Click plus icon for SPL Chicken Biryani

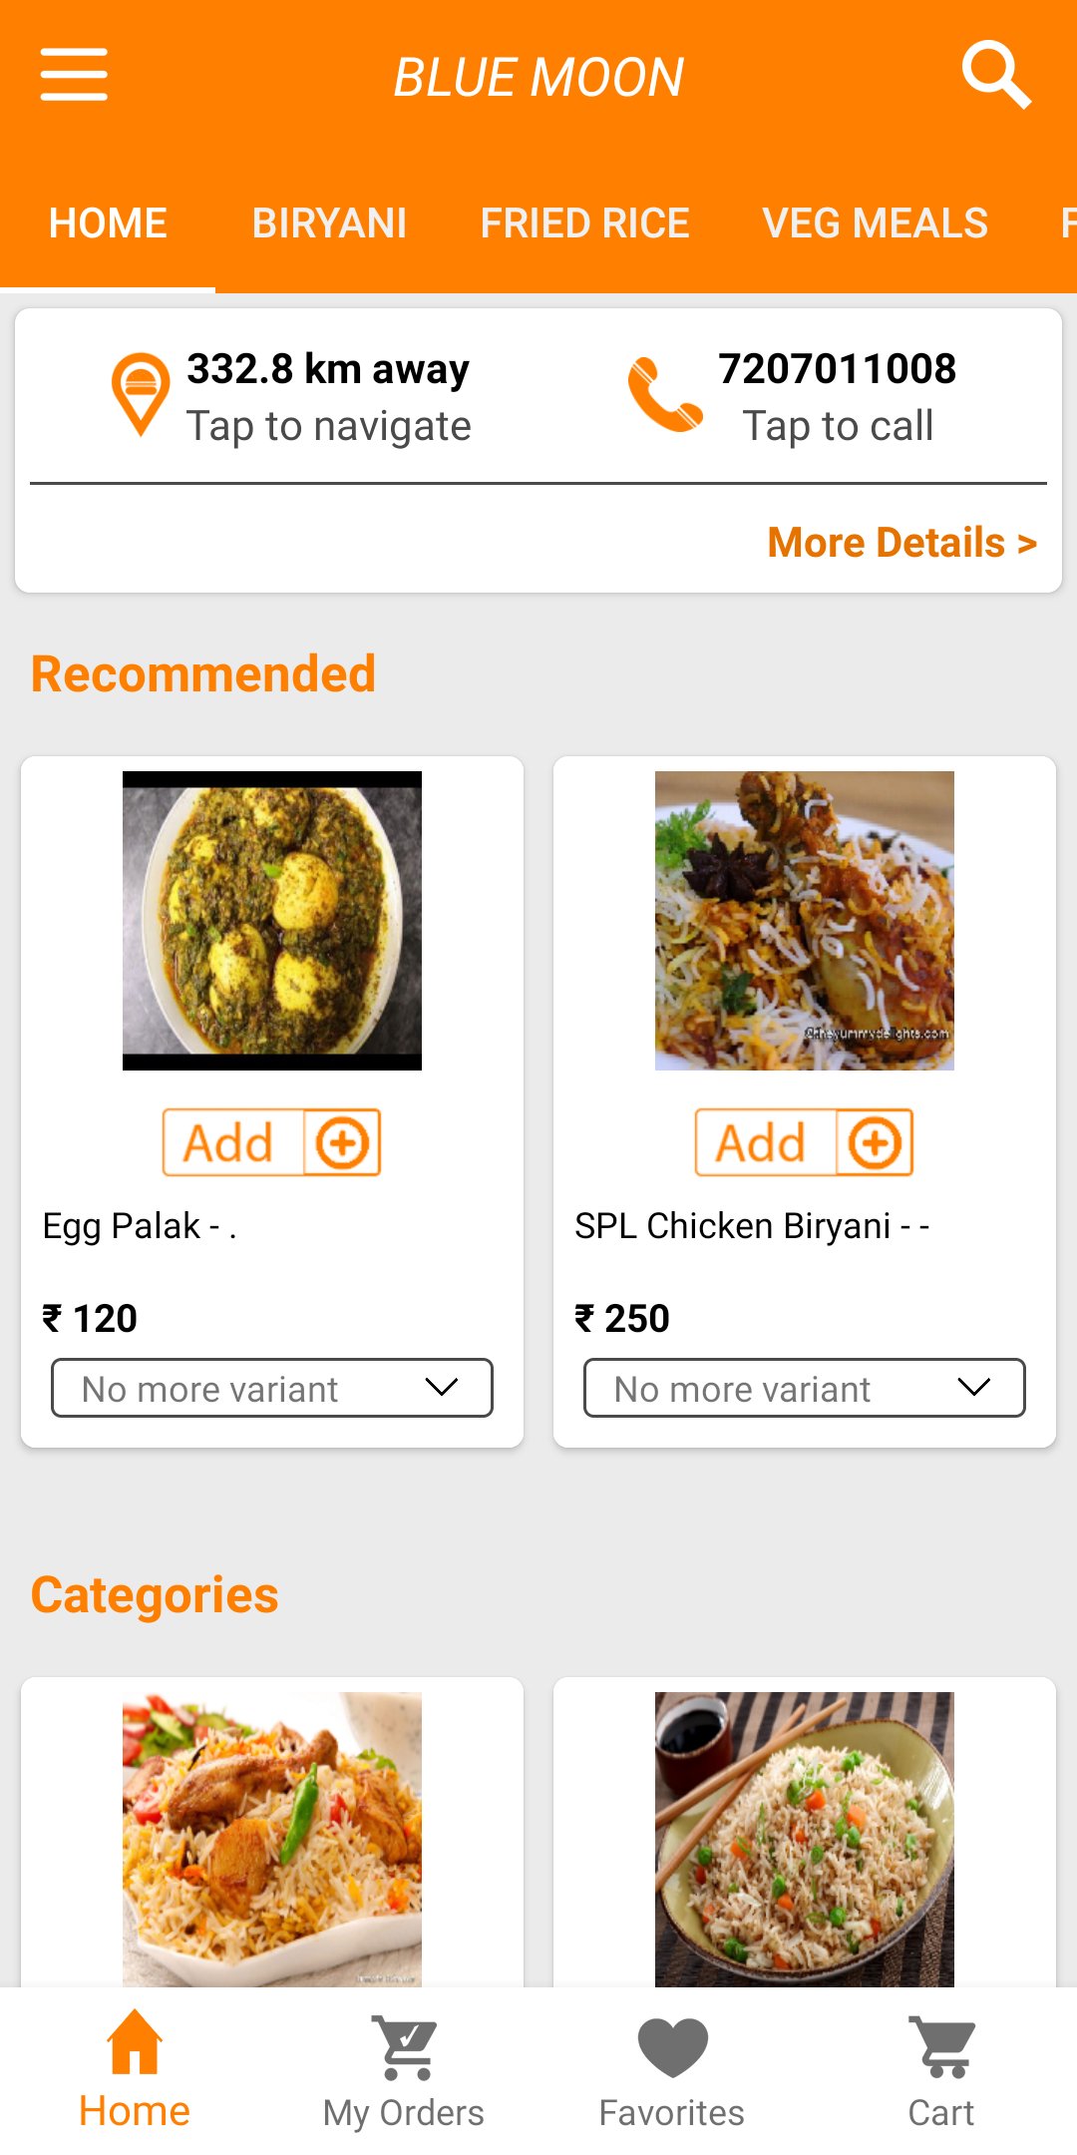pyautogui.click(x=875, y=1142)
